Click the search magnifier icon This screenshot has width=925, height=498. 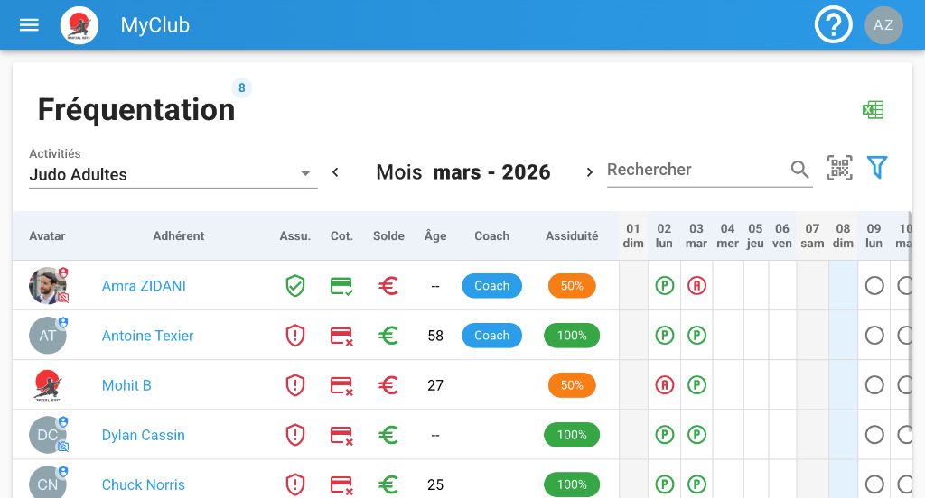click(799, 170)
